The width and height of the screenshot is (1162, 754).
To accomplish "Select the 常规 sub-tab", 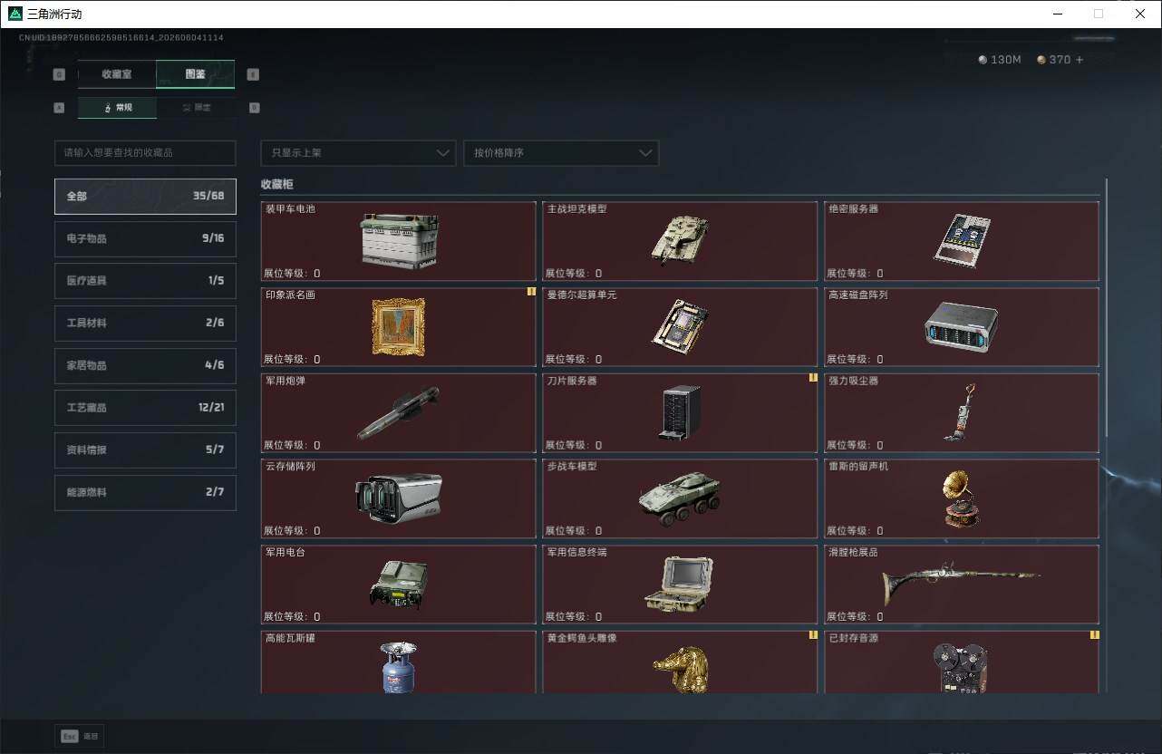I will coord(117,108).
